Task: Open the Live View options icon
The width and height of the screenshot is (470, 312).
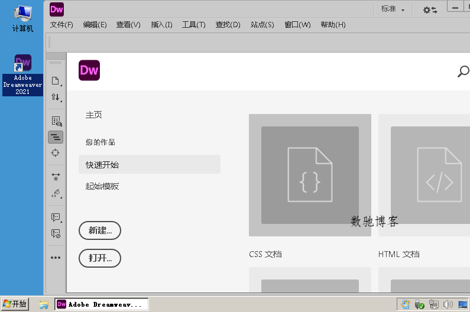Action: point(56,121)
